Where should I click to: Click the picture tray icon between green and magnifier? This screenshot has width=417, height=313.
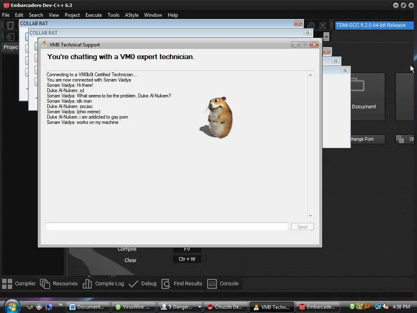click(360, 306)
